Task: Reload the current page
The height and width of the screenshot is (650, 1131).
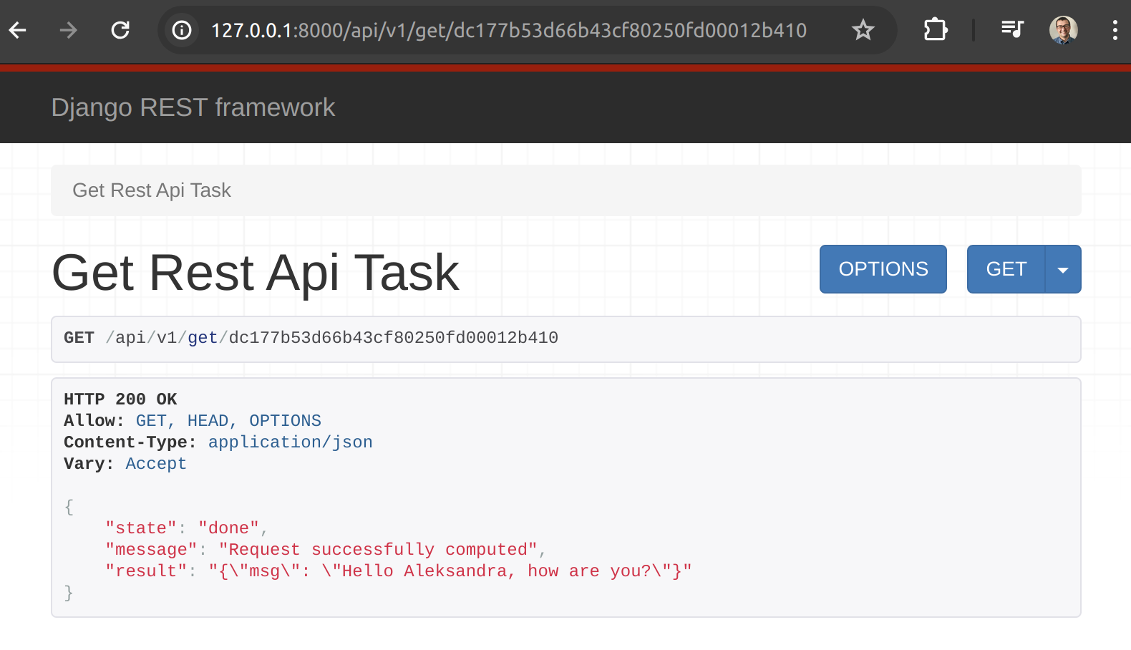Action: 120,30
